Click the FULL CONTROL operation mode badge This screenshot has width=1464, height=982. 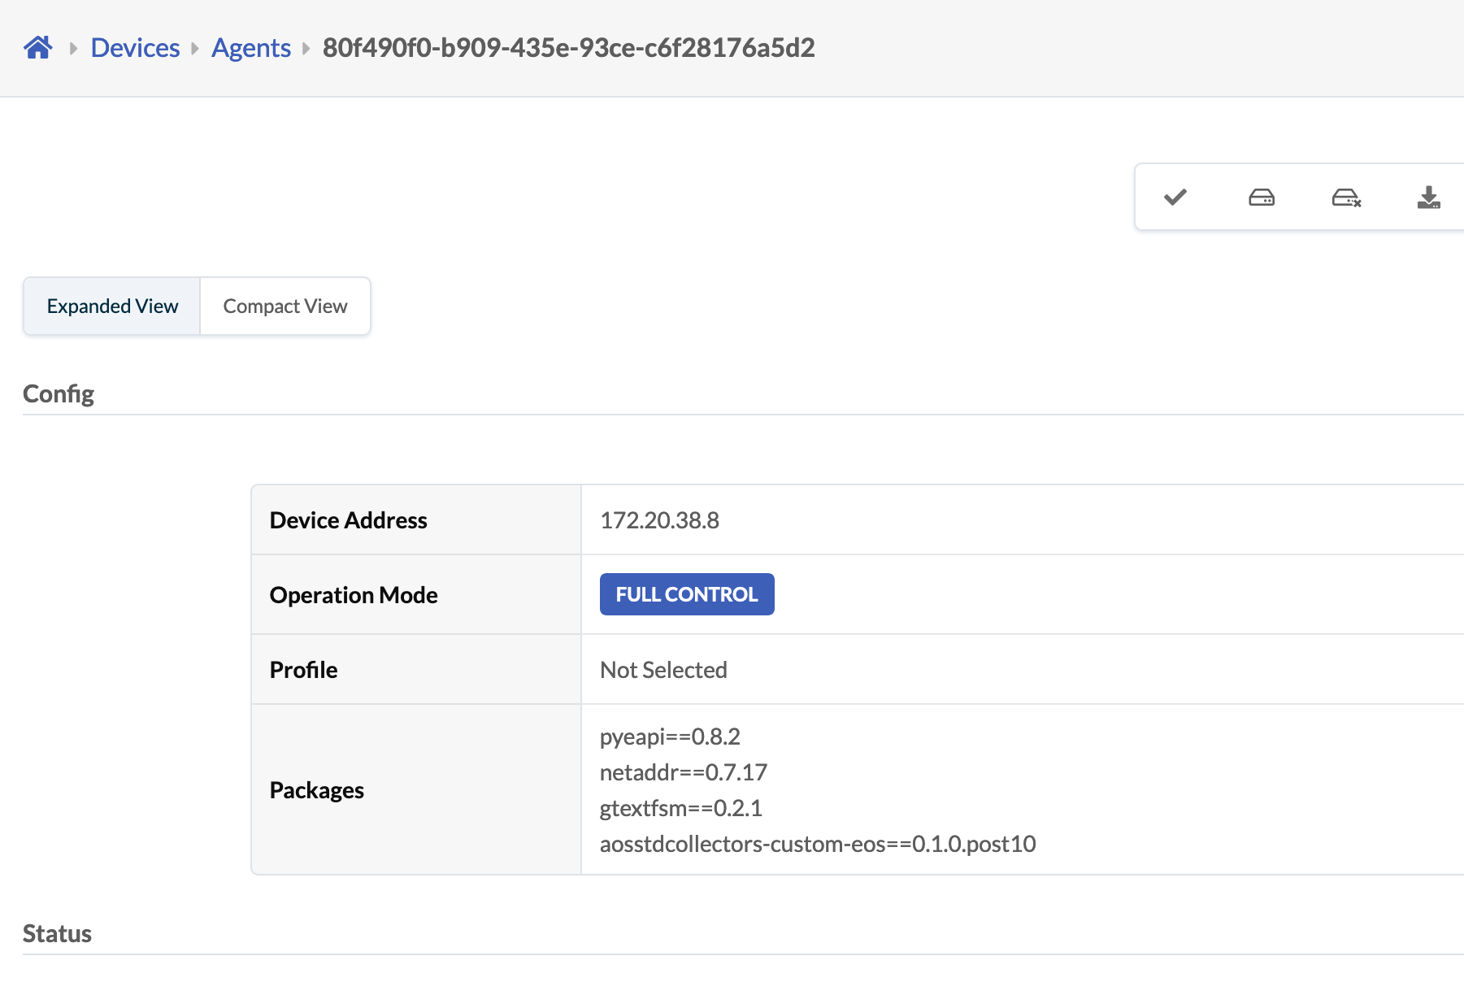point(686,594)
